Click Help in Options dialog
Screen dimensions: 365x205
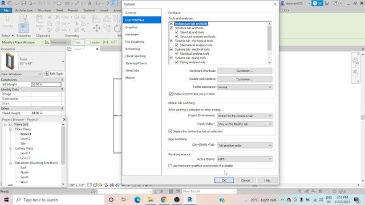(x=267, y=181)
